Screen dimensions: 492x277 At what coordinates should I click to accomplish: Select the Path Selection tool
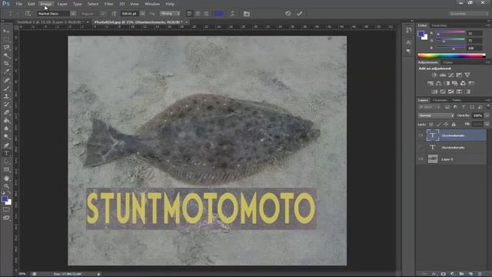coord(6,162)
